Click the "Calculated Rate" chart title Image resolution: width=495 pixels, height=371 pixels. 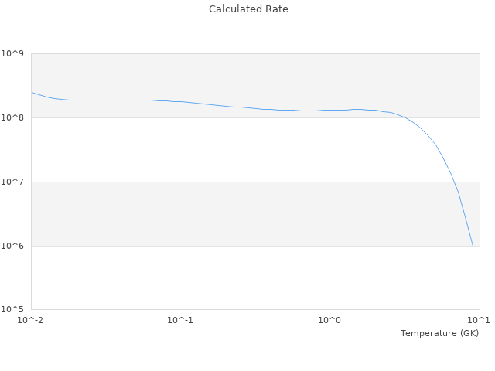click(x=247, y=9)
